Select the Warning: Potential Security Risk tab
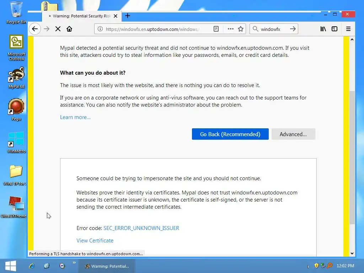364x273 pixels. [81, 16]
